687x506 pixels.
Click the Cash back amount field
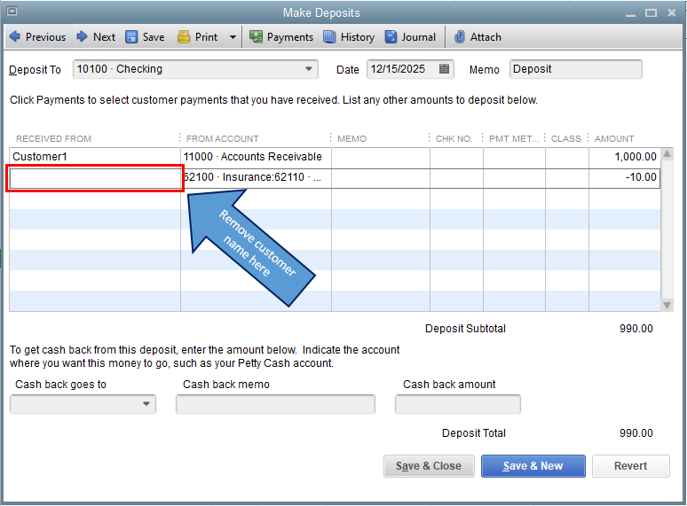(457, 404)
